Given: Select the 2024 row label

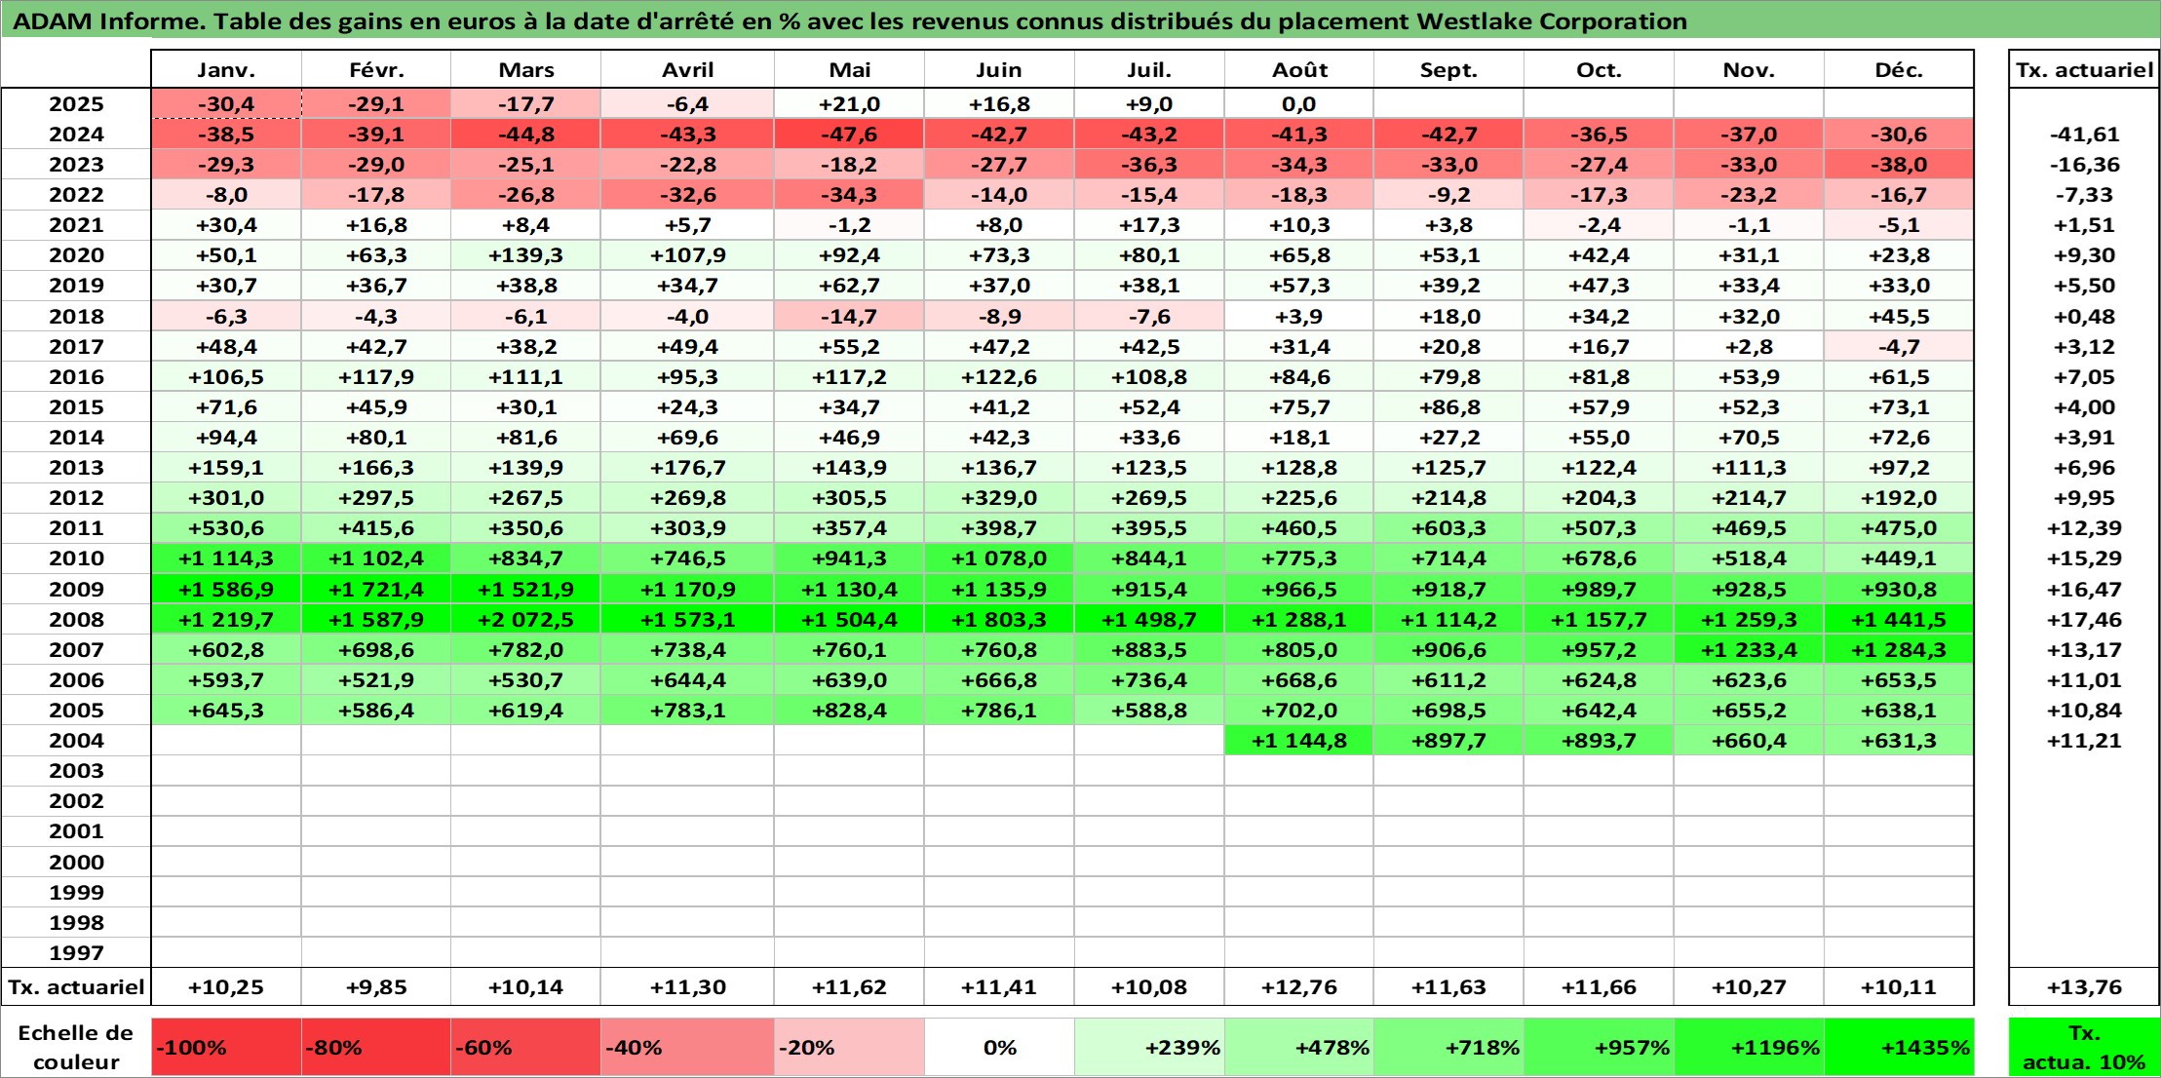Looking at the screenshot, I should click(x=76, y=135).
